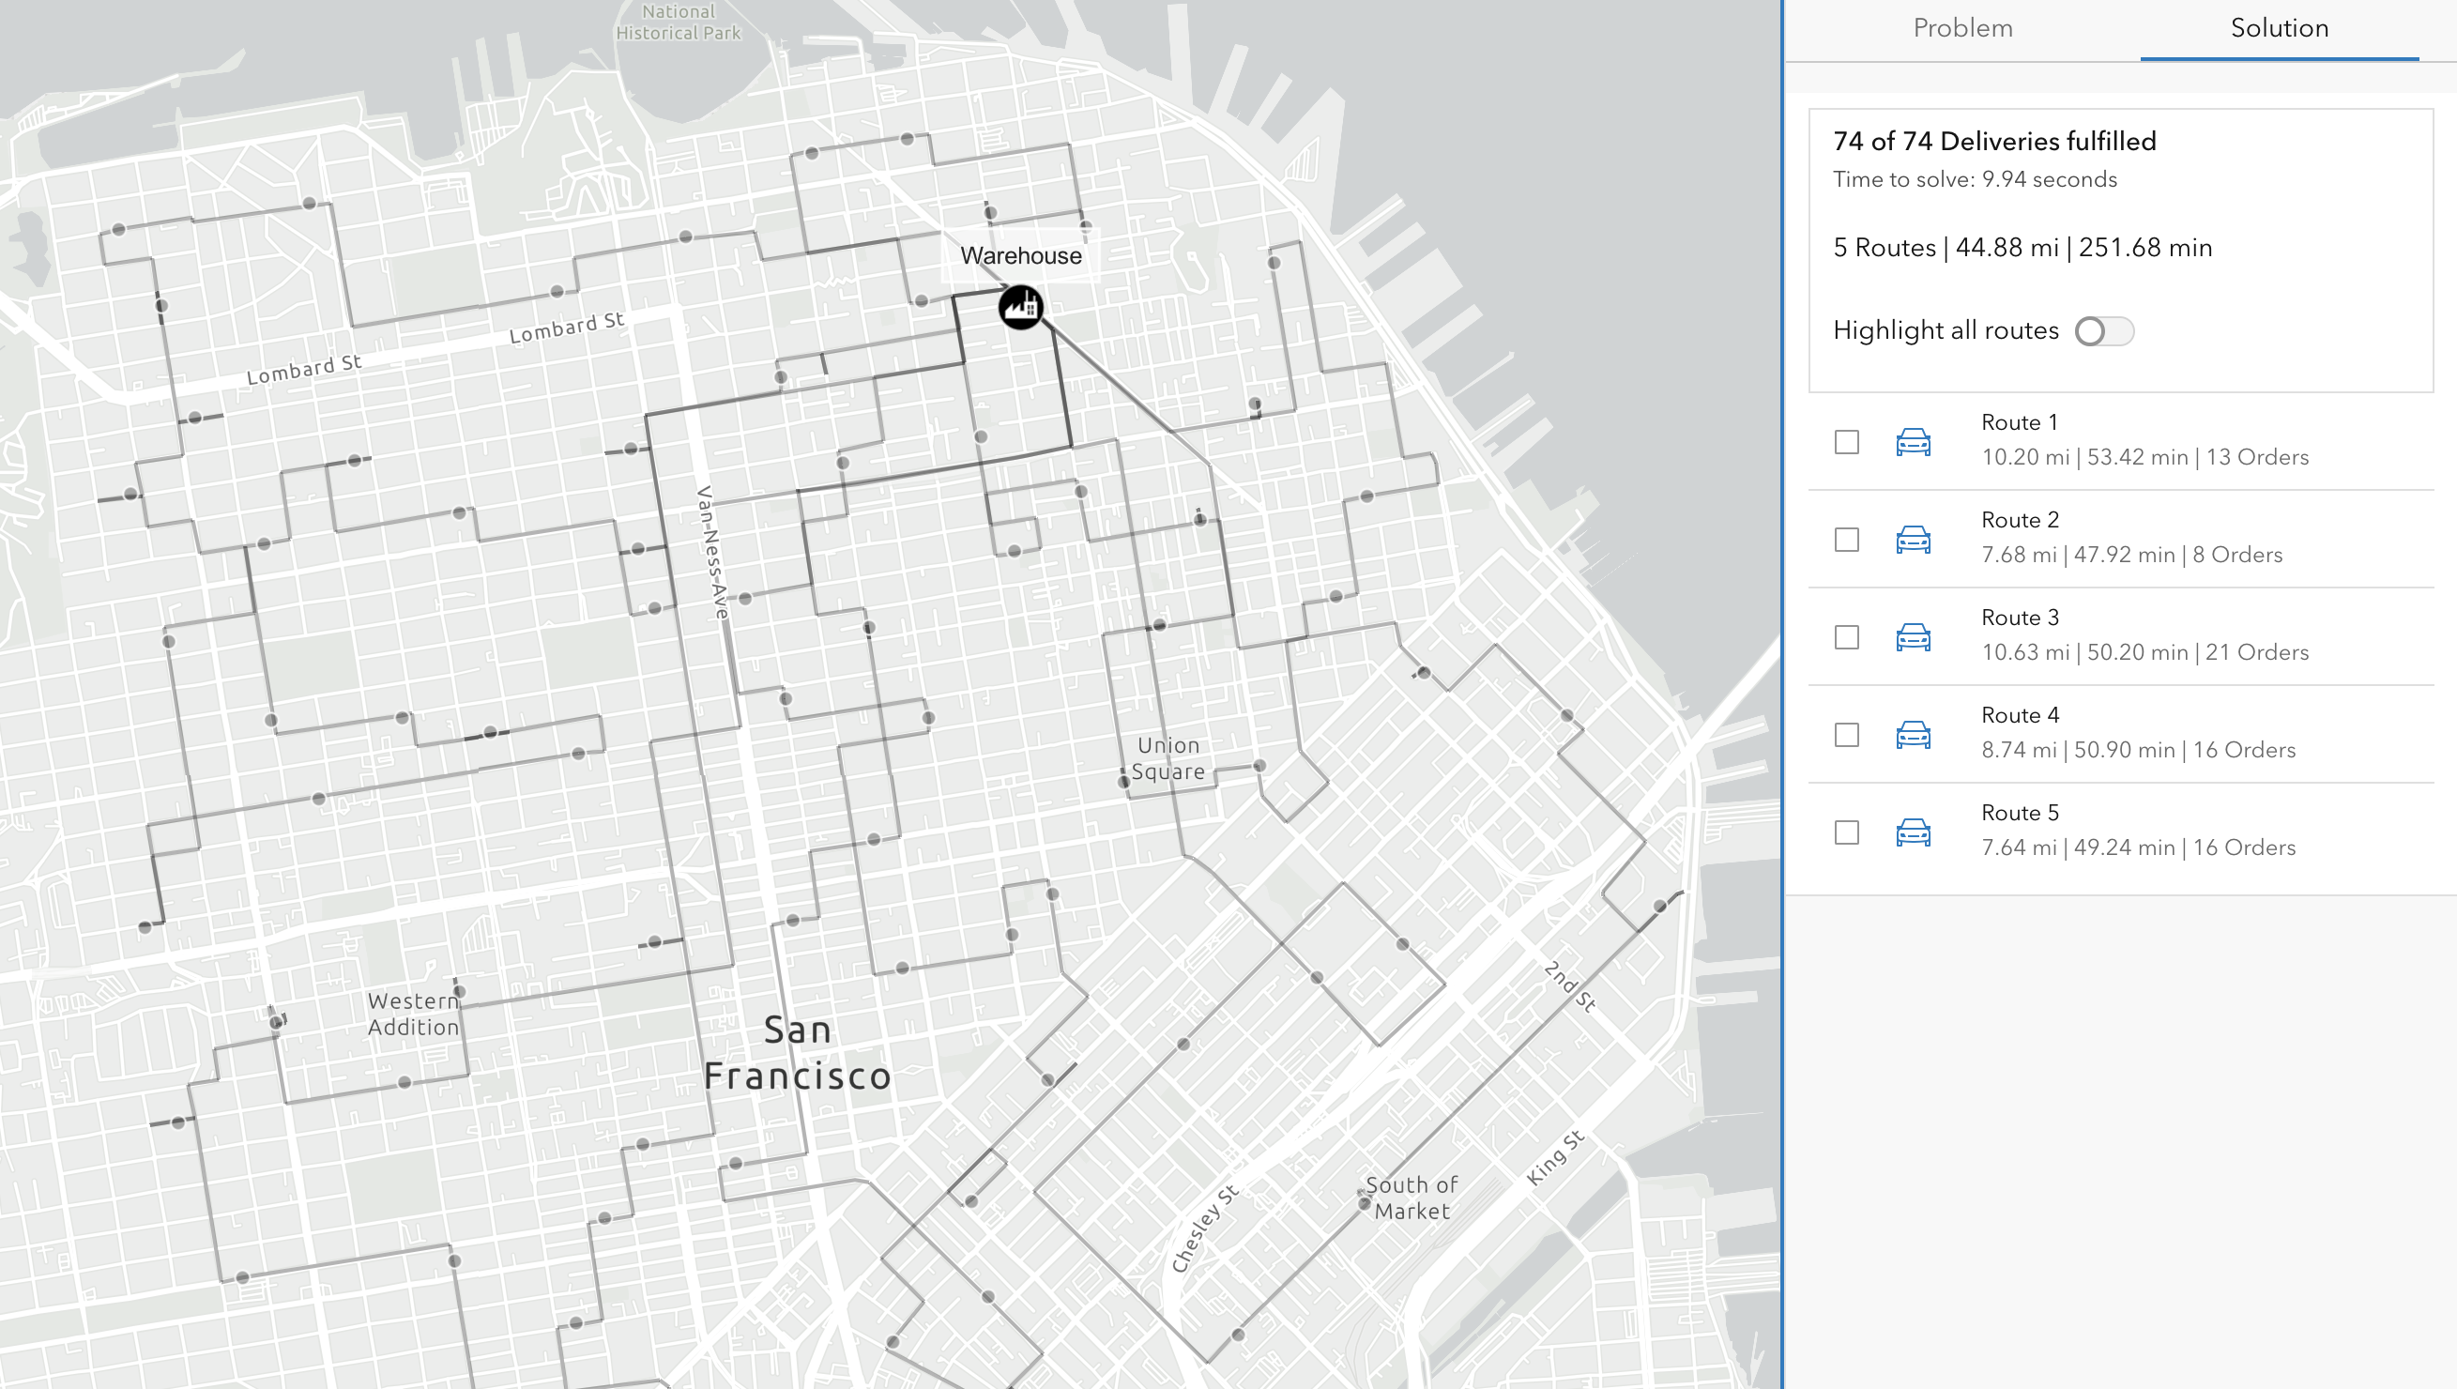Select the Route 1 car icon
2457x1389 pixels.
1915,442
